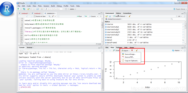This screenshot has width=188, height=93.
Task: Click the compile report notebook icon
Action: tap(59, 16)
